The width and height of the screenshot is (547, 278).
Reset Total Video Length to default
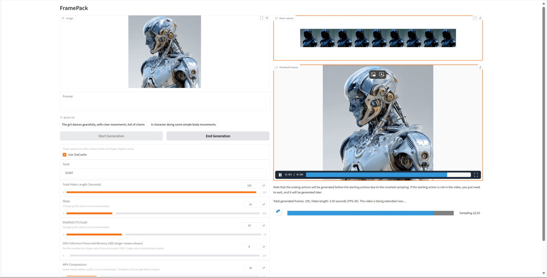264,185
